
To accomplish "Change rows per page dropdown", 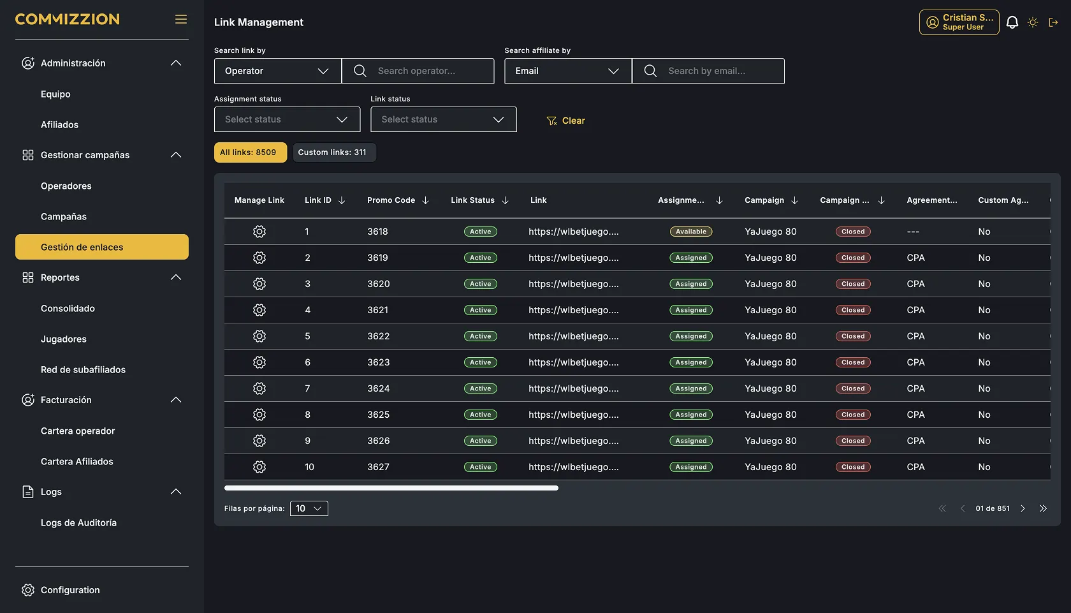I will pyautogui.click(x=309, y=508).
